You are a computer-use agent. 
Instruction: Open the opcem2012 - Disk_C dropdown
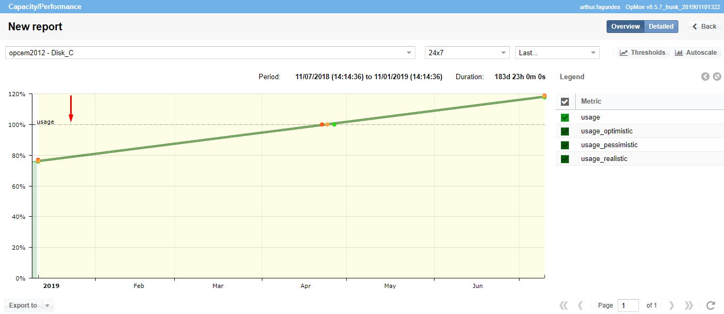point(210,53)
